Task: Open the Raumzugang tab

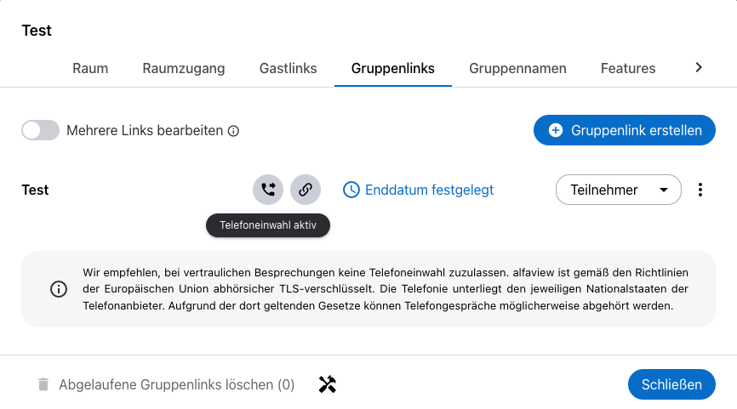Action: point(184,68)
